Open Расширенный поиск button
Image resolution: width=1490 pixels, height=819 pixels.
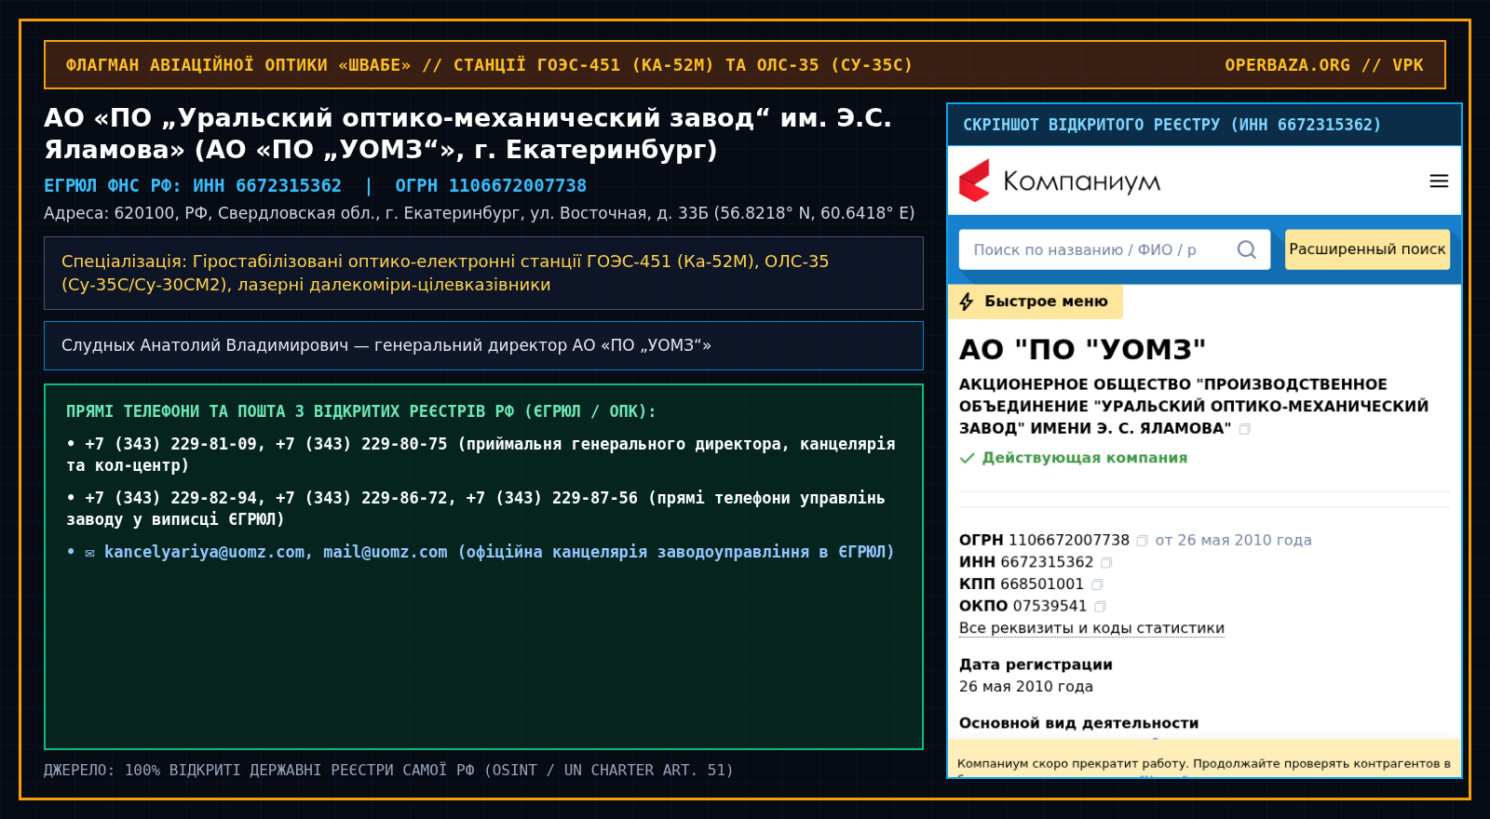[1367, 249]
